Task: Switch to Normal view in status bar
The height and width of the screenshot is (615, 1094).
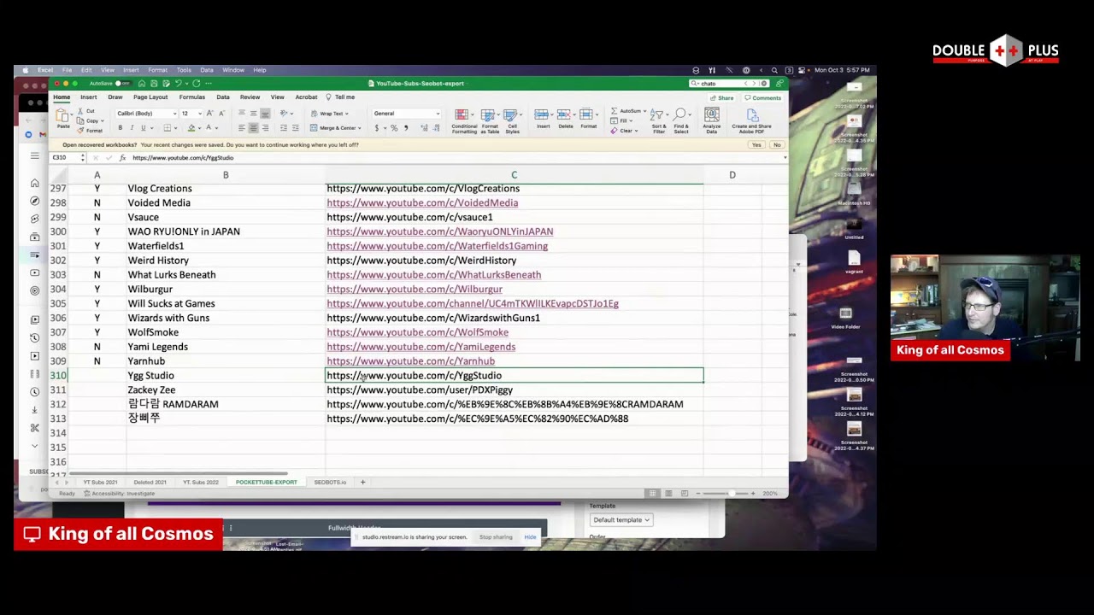Action: (x=652, y=494)
